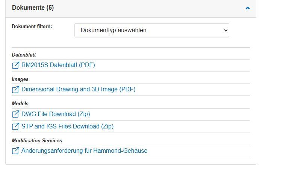
Task: Click the Datenblatt category heading
Action: [x=24, y=55]
